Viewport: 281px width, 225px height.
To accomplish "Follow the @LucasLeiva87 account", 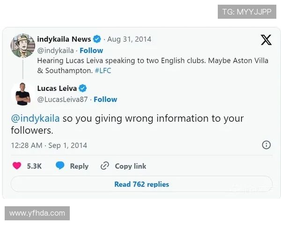I will [105, 99].
